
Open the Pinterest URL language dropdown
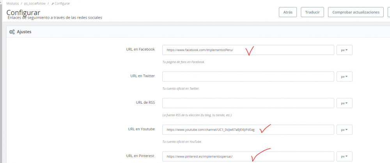tap(344, 156)
